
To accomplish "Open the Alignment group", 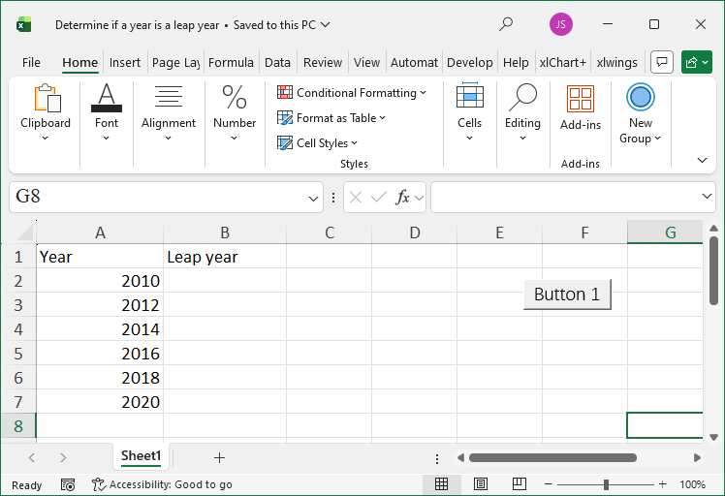I will [x=169, y=112].
